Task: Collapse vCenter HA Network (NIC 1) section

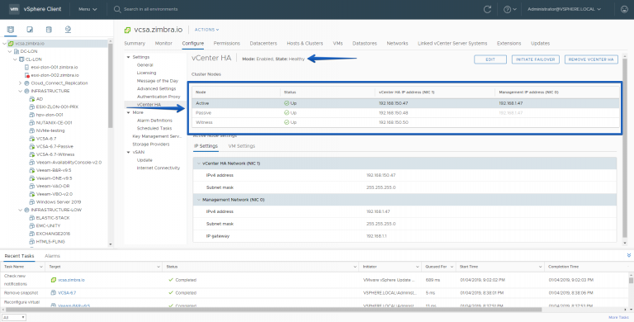Action: coord(198,163)
